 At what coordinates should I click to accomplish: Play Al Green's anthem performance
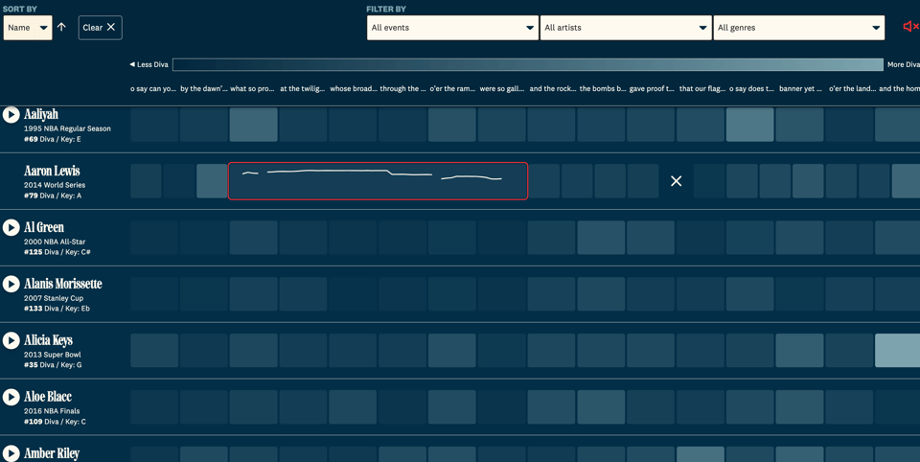[11, 227]
